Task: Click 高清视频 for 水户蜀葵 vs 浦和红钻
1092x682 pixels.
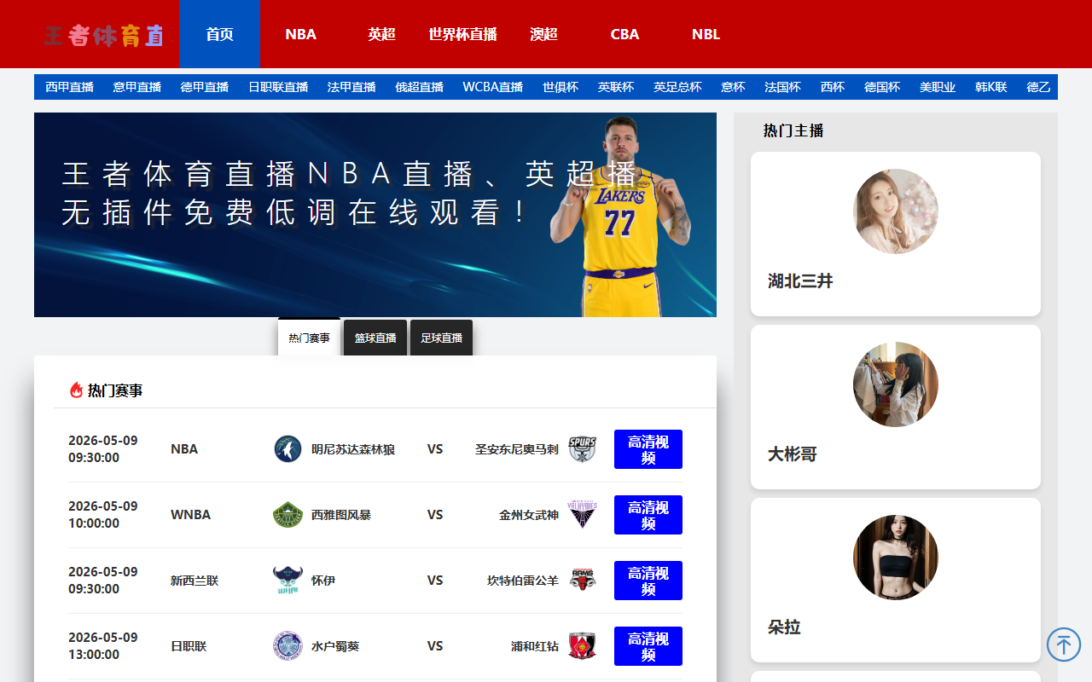Action: point(648,646)
